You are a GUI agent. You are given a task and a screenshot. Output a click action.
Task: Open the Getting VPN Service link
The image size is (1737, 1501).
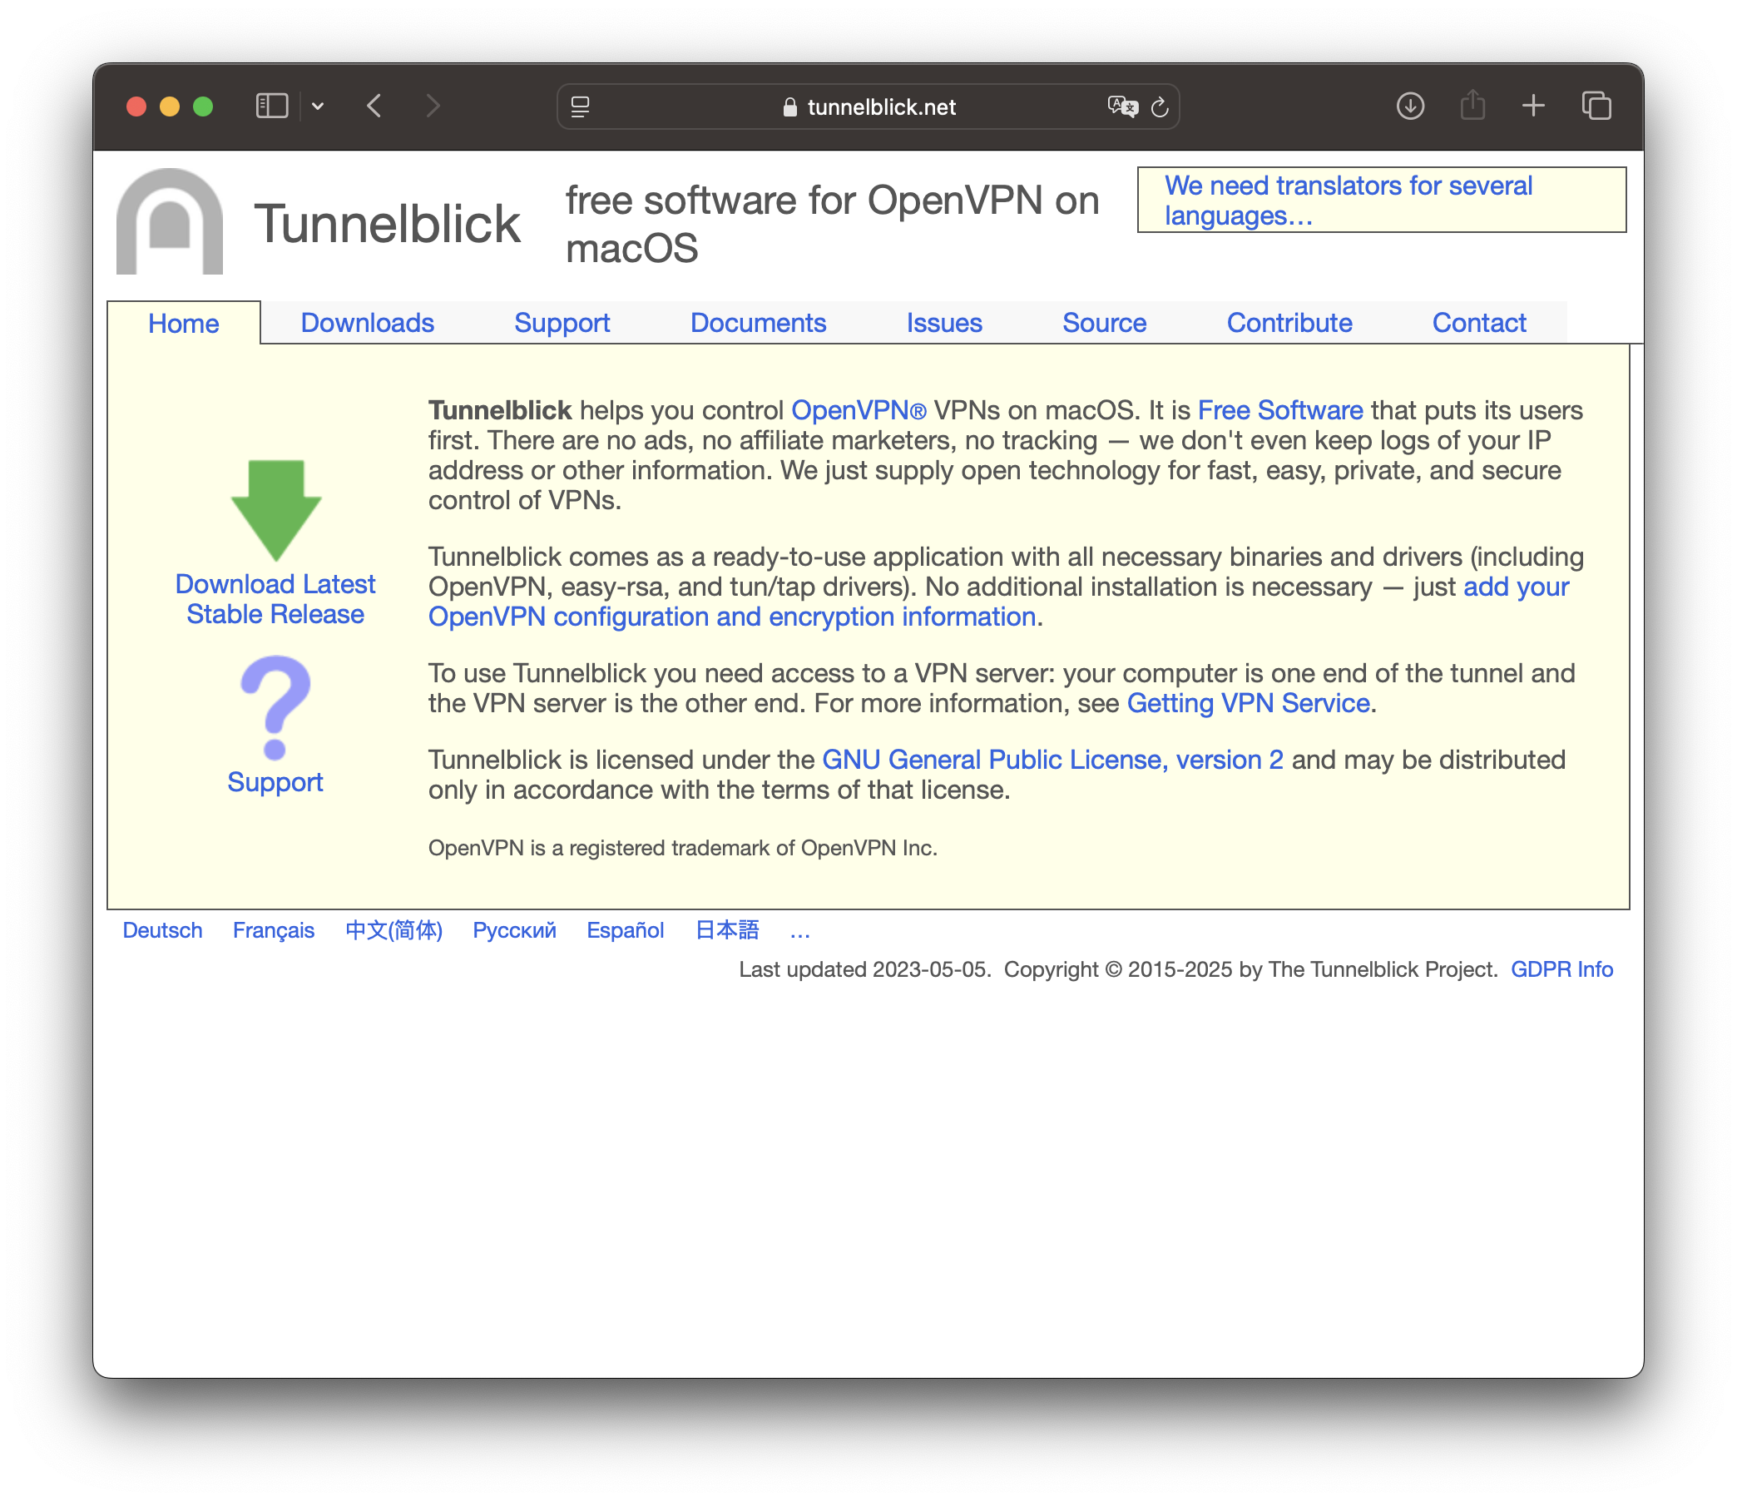[x=1248, y=704]
